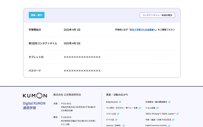Follow the くもん出版 link text
Viewport: 203px width, 127px height.
coord(150,108)
